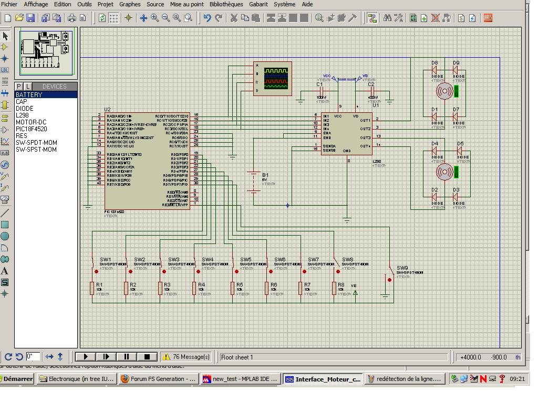Viewport: 538px width, 403px height.
Task: Click the print icon
Action: point(72,18)
